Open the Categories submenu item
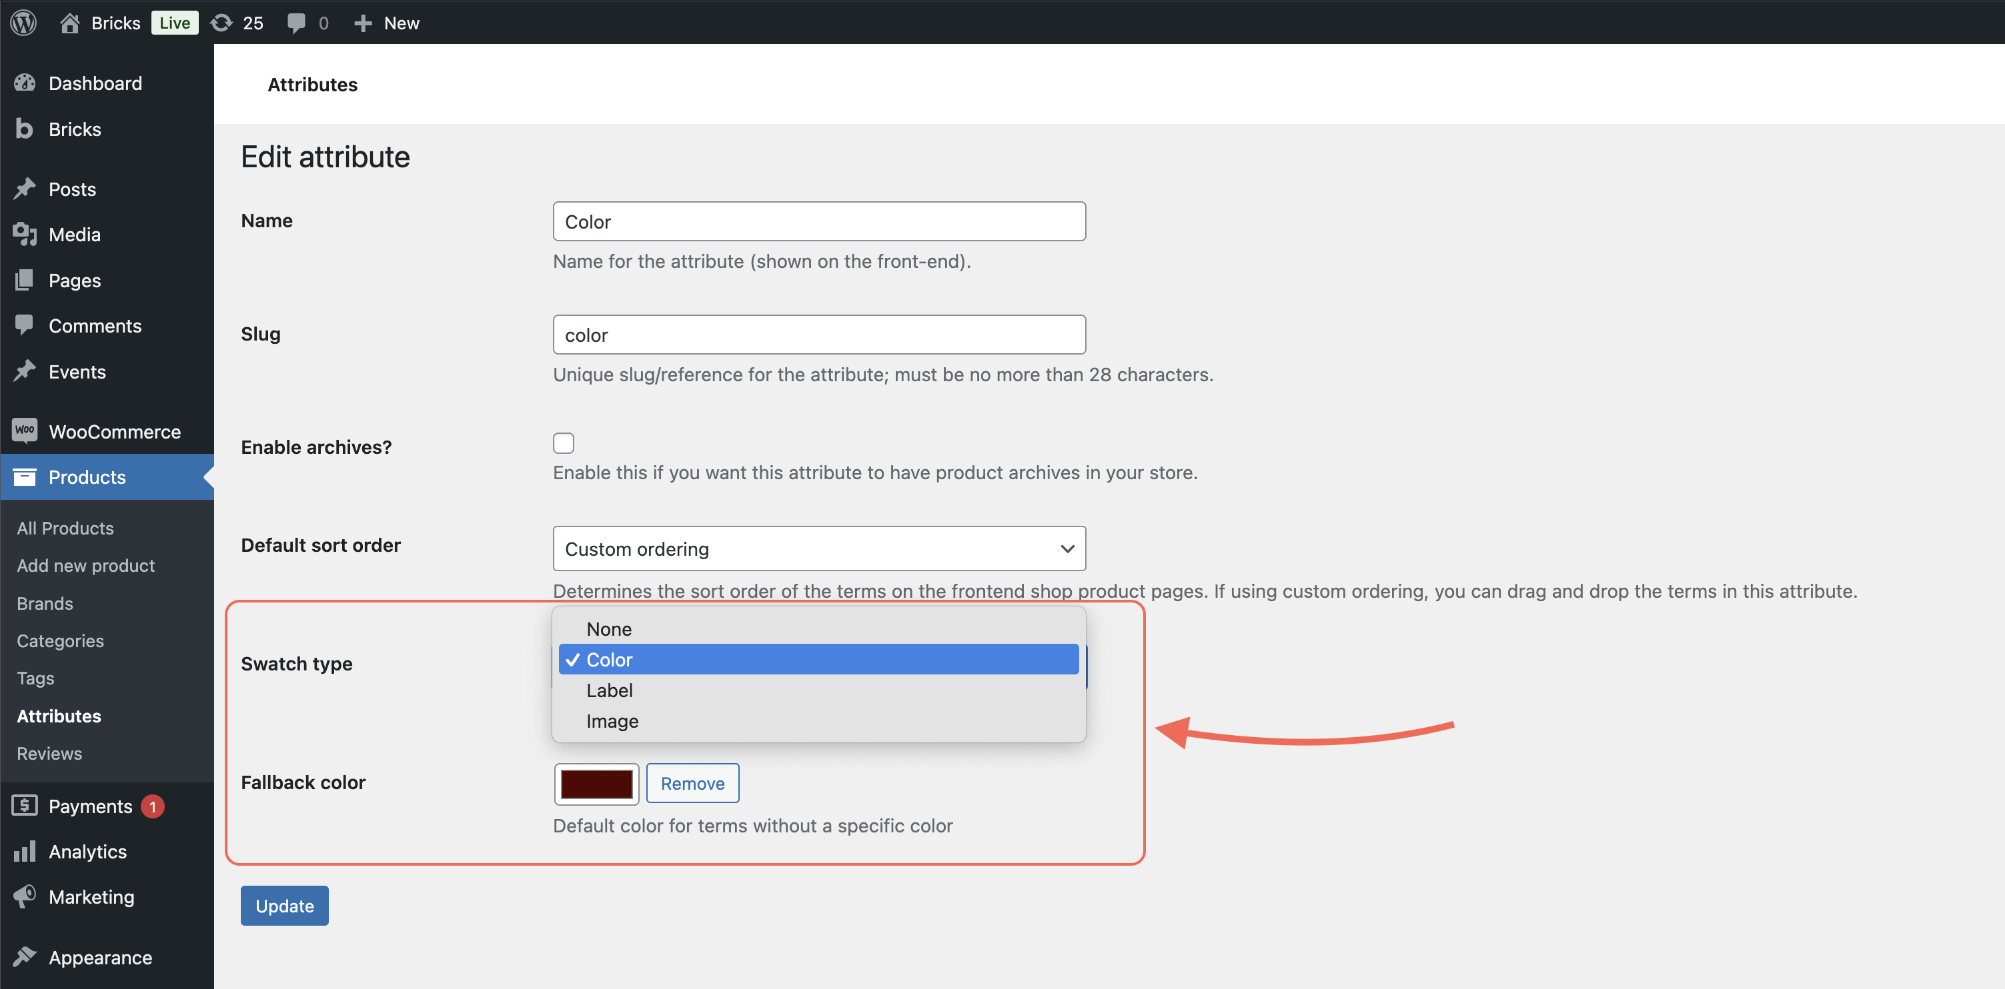2005x989 pixels. coord(60,640)
